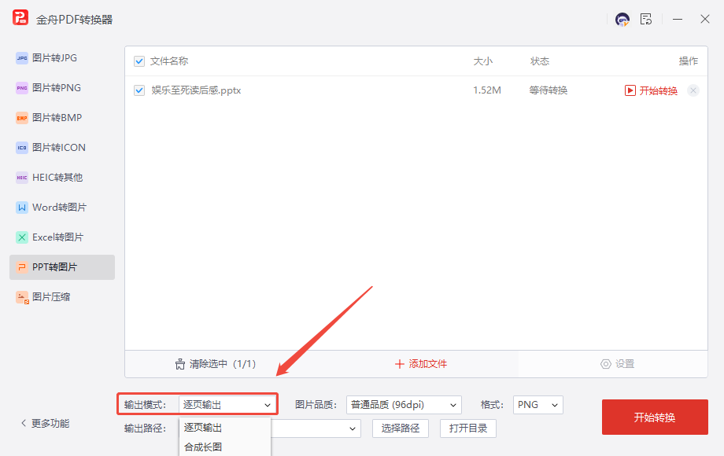
Task: Uncheck the 娱乐至死读后感.pptx file checkbox
Action: point(139,90)
